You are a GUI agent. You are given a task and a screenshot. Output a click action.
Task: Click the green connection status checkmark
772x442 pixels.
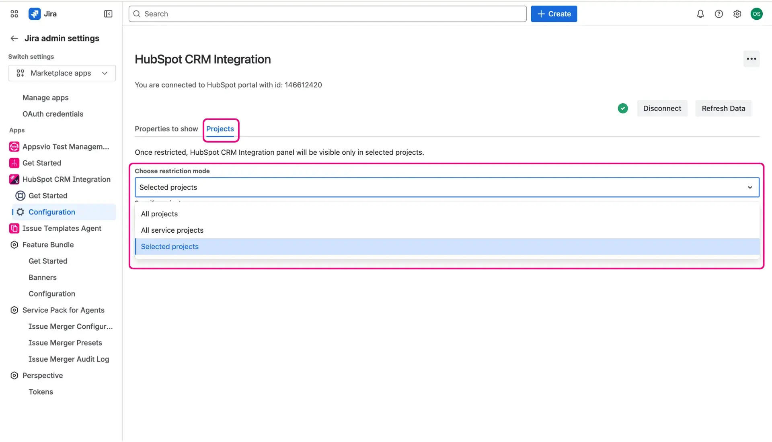(x=622, y=108)
